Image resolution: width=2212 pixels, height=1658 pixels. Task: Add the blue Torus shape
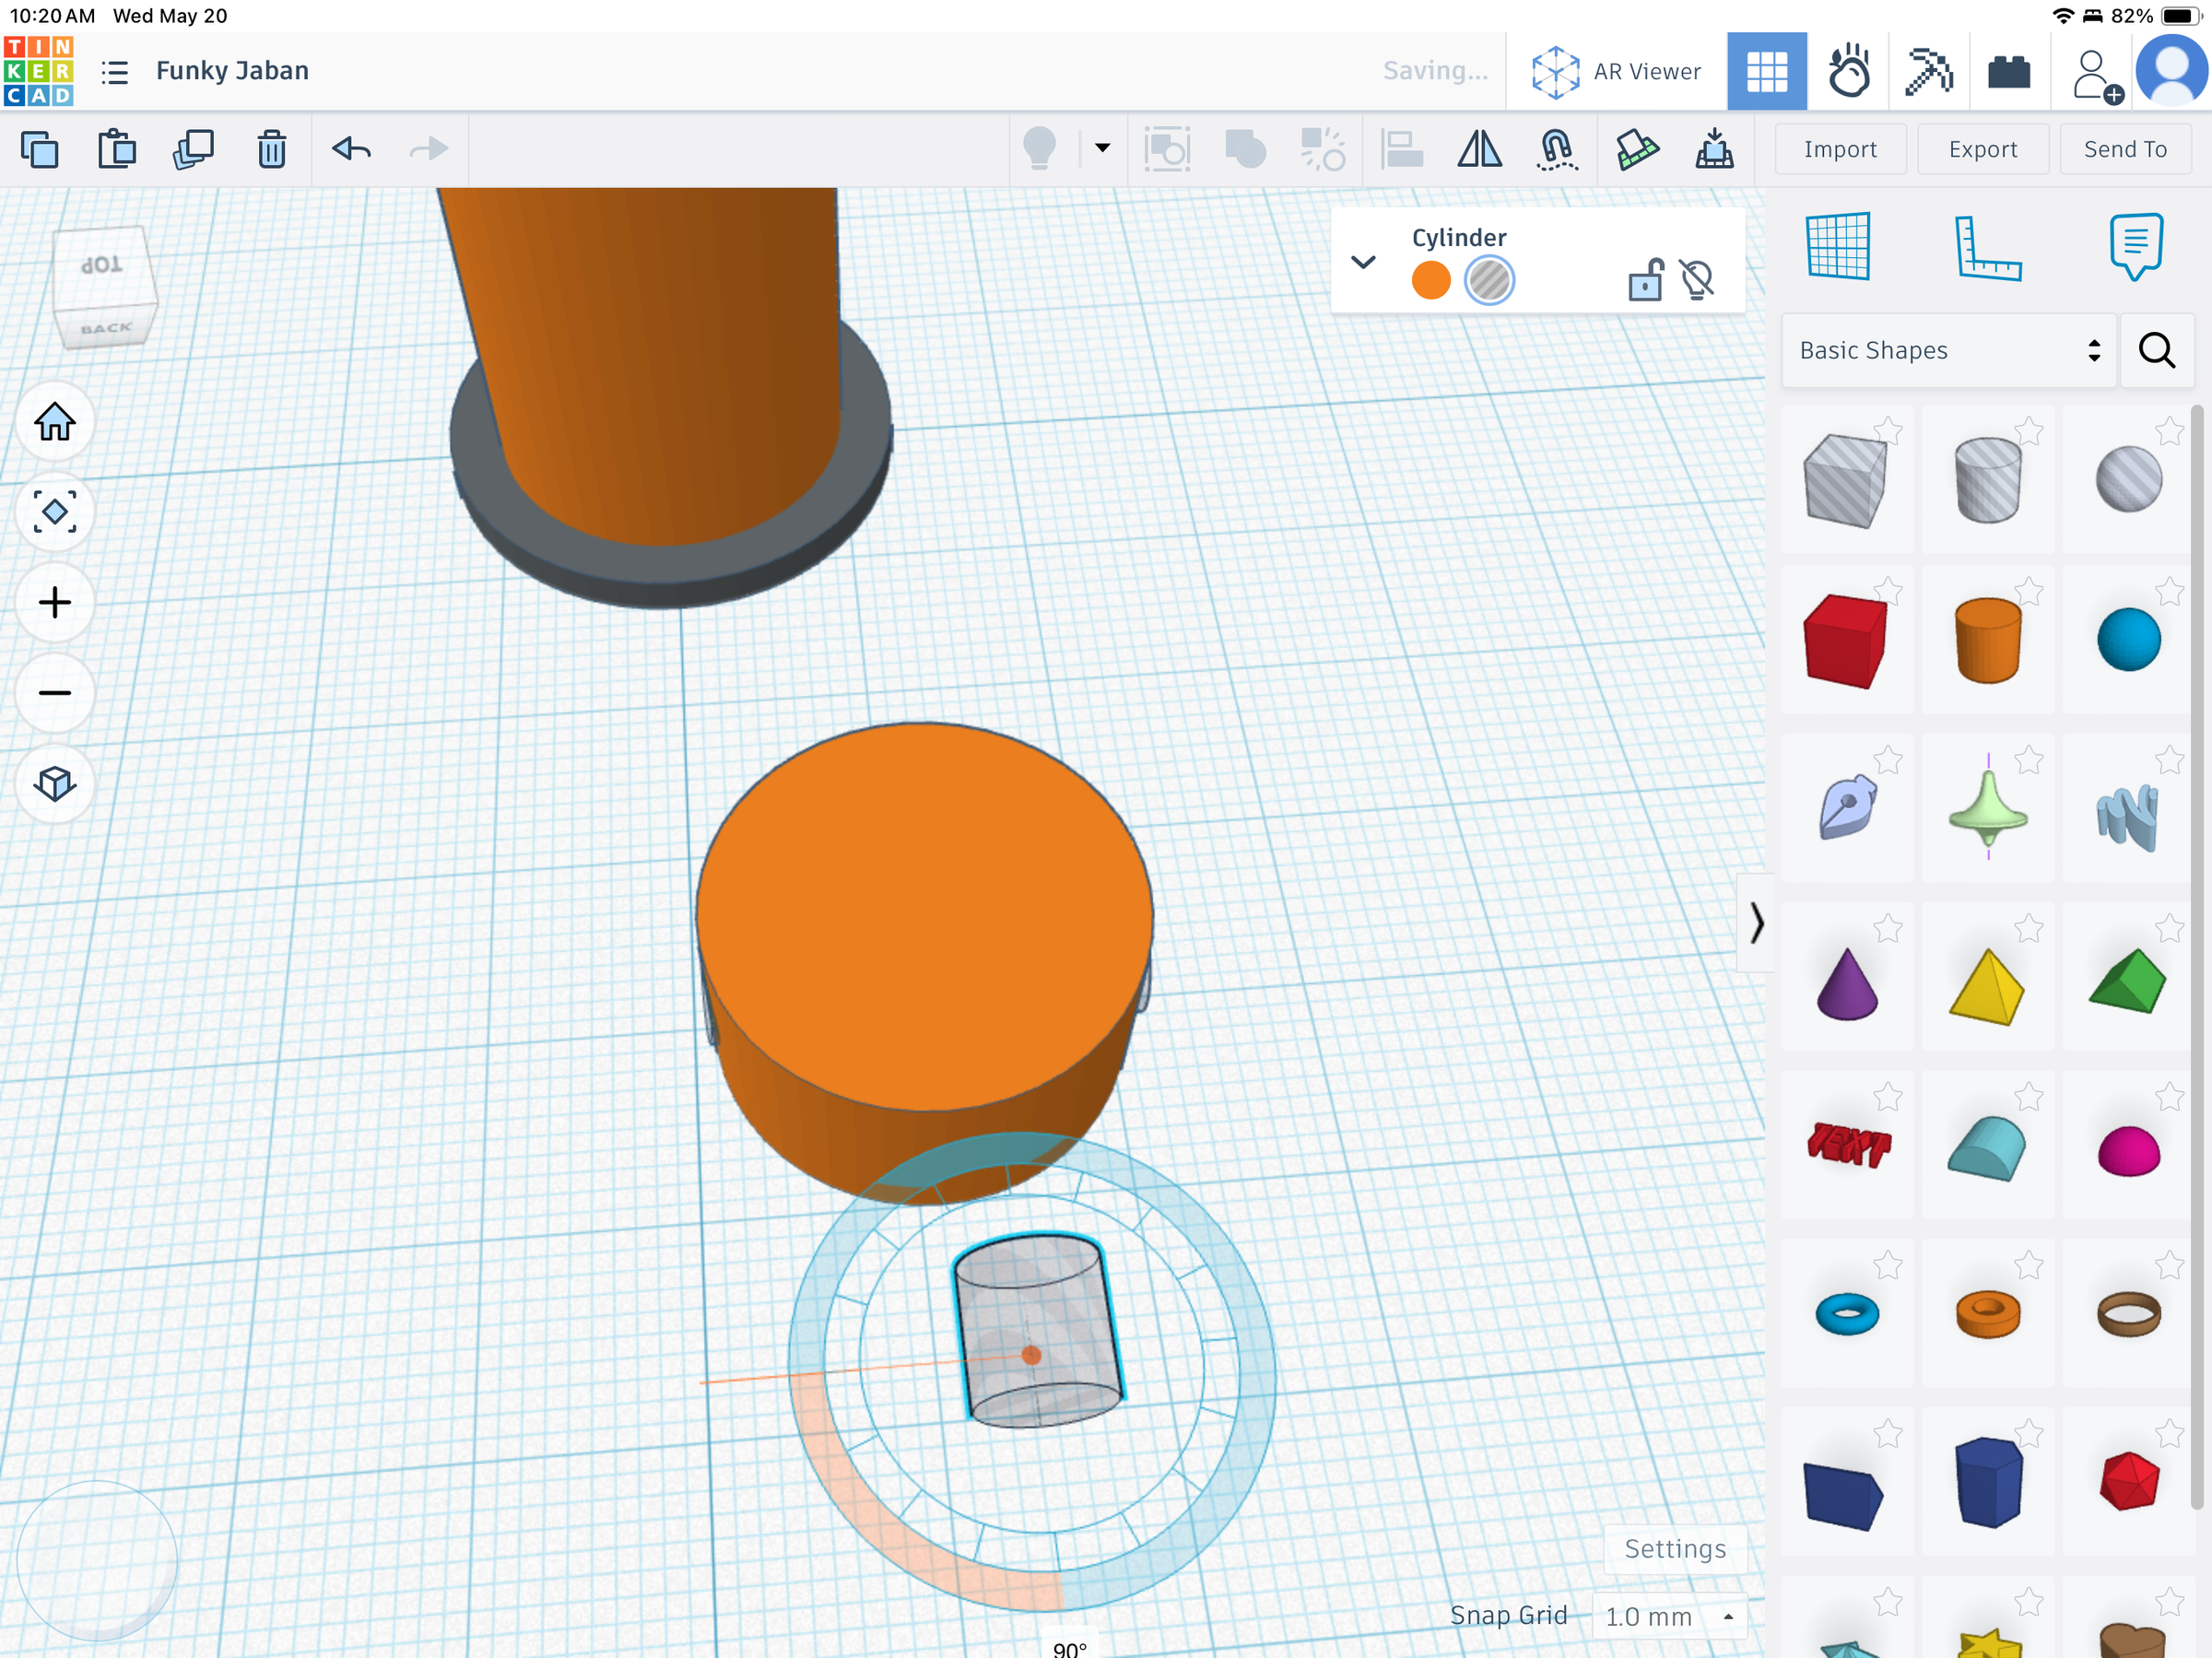tap(1847, 1314)
